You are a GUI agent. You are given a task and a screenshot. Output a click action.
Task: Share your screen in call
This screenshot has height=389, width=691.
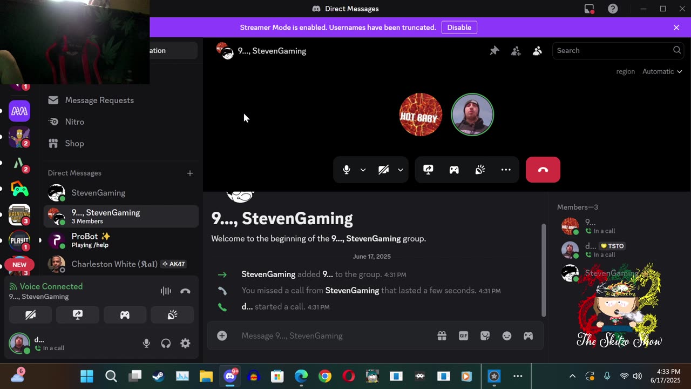(x=428, y=170)
